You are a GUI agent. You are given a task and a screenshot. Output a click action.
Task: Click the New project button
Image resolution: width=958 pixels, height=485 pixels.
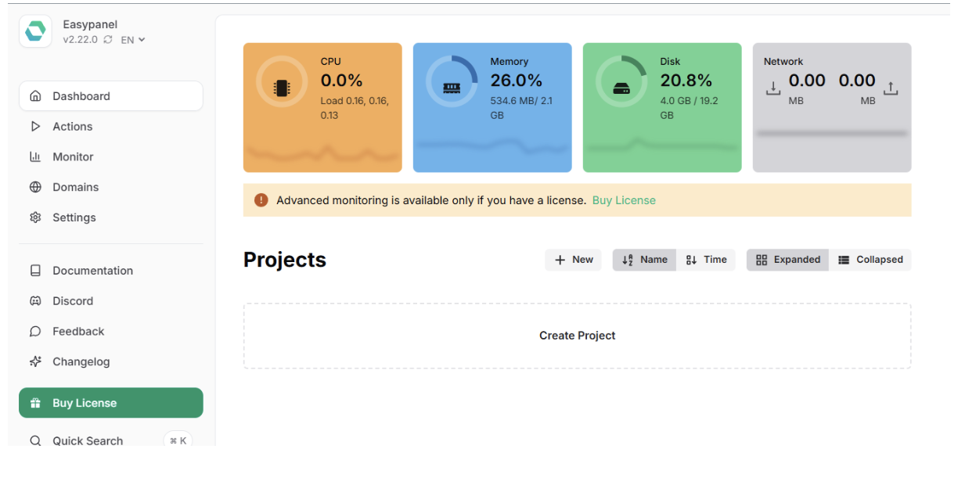click(x=573, y=260)
